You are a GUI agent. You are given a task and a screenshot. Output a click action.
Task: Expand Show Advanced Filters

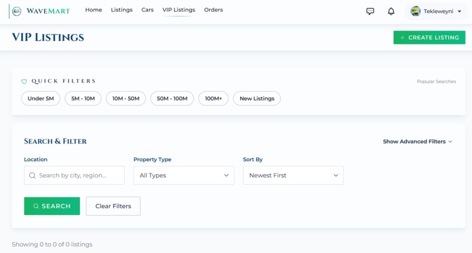click(418, 142)
